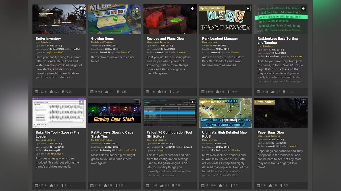
Task: Click the plus icon on RatMonkeys Easy Sorting thumbnail
Action: [x=303, y=8]
